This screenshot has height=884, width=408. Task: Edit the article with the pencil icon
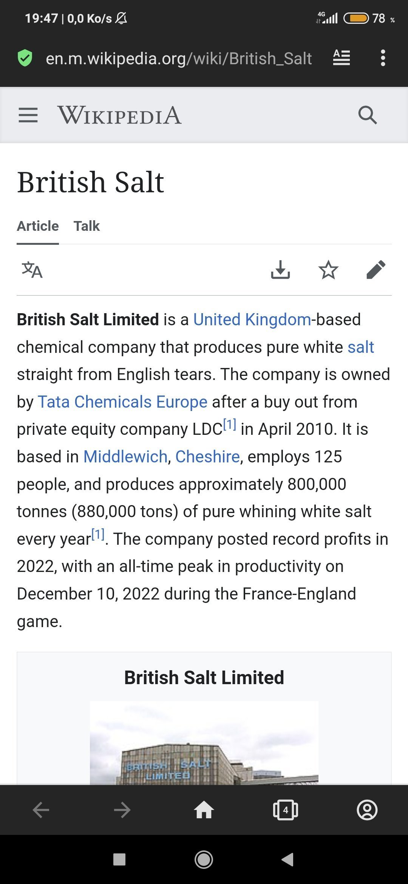376,270
